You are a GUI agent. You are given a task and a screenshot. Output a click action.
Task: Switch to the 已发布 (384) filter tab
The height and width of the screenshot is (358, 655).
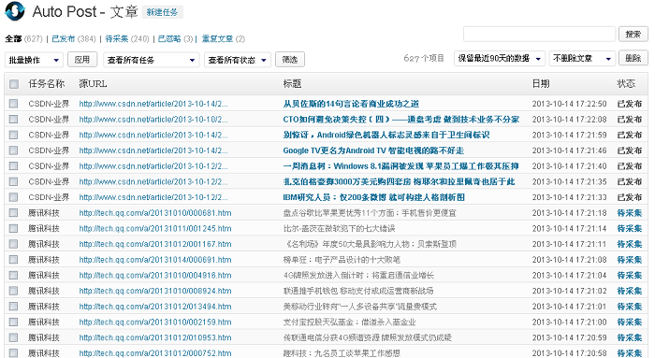(x=74, y=39)
